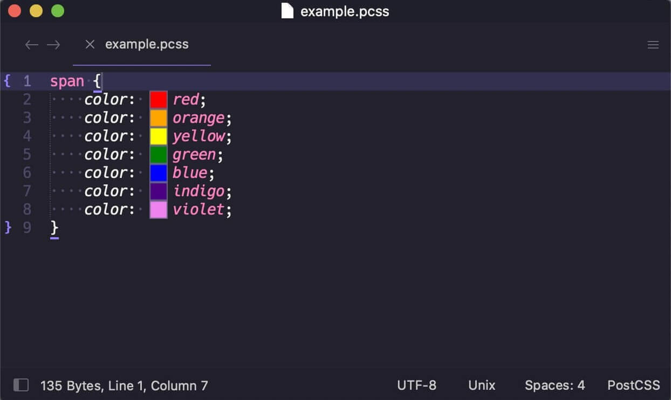Open the PostCSS syntax selector
Viewport: 671px width, 400px height.
tap(634, 385)
